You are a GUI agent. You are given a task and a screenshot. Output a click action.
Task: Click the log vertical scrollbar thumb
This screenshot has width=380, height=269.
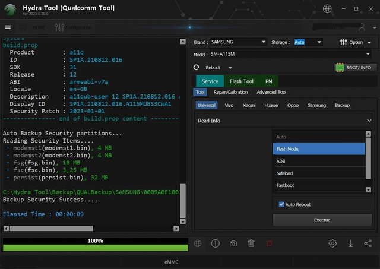[x=183, y=201]
